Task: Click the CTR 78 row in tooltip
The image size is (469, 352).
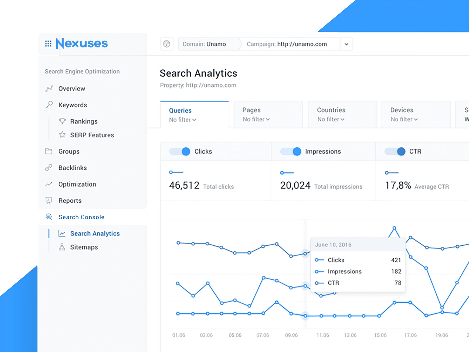Action: coord(358,283)
